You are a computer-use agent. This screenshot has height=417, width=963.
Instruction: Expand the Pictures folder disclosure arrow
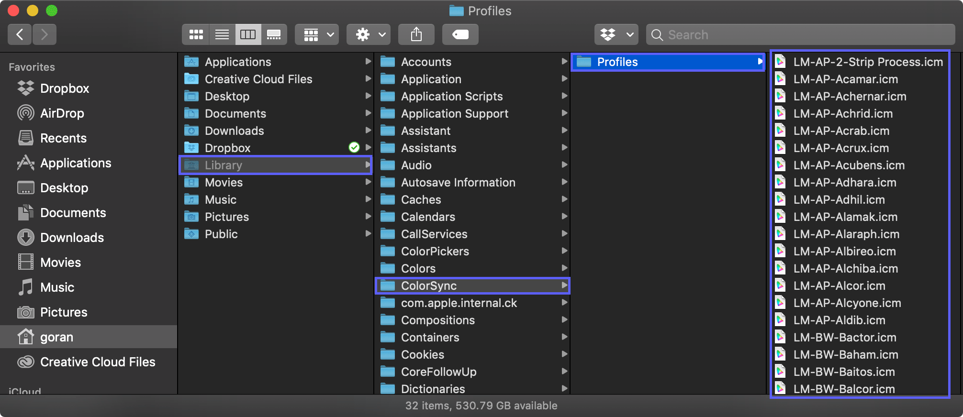point(368,217)
